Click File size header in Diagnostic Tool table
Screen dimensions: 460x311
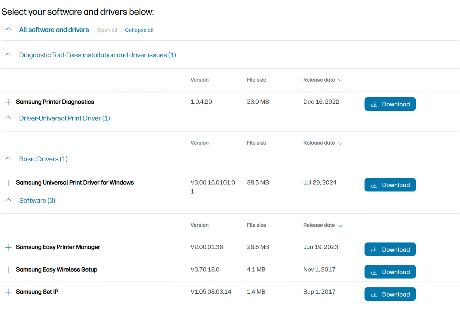[256, 80]
